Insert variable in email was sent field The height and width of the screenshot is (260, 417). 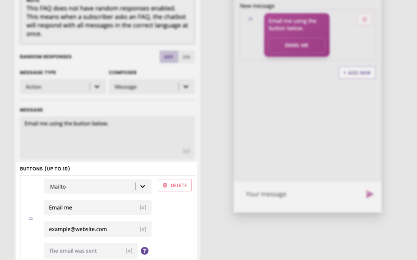click(129, 251)
